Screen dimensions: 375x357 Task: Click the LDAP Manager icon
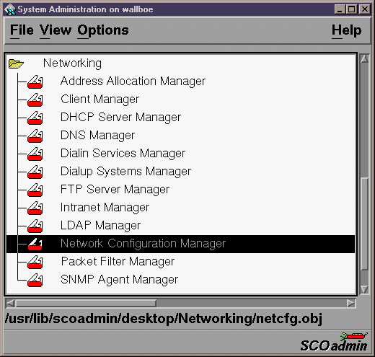35,226
